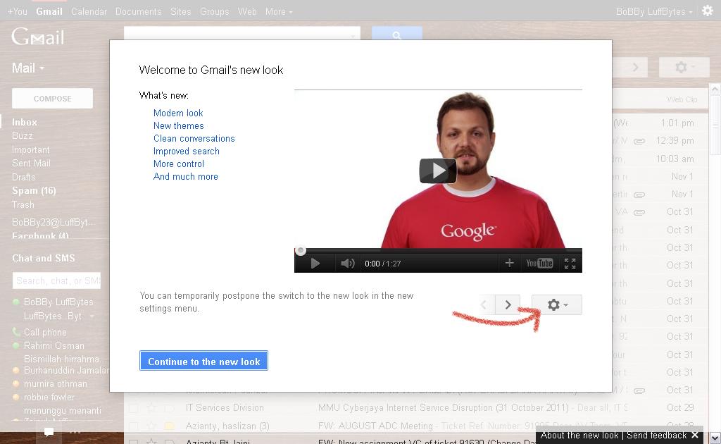The height and width of the screenshot is (444, 721).
Task: Open the Improved search link
Action: (x=186, y=152)
